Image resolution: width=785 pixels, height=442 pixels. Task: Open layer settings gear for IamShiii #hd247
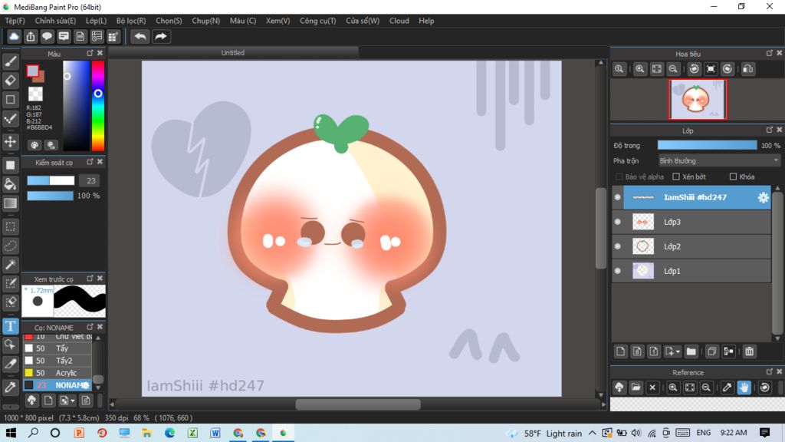click(x=763, y=197)
